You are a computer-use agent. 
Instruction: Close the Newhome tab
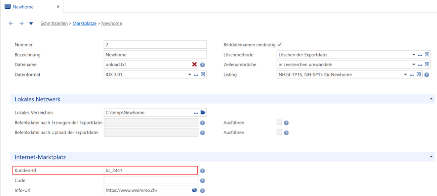click(58, 7)
